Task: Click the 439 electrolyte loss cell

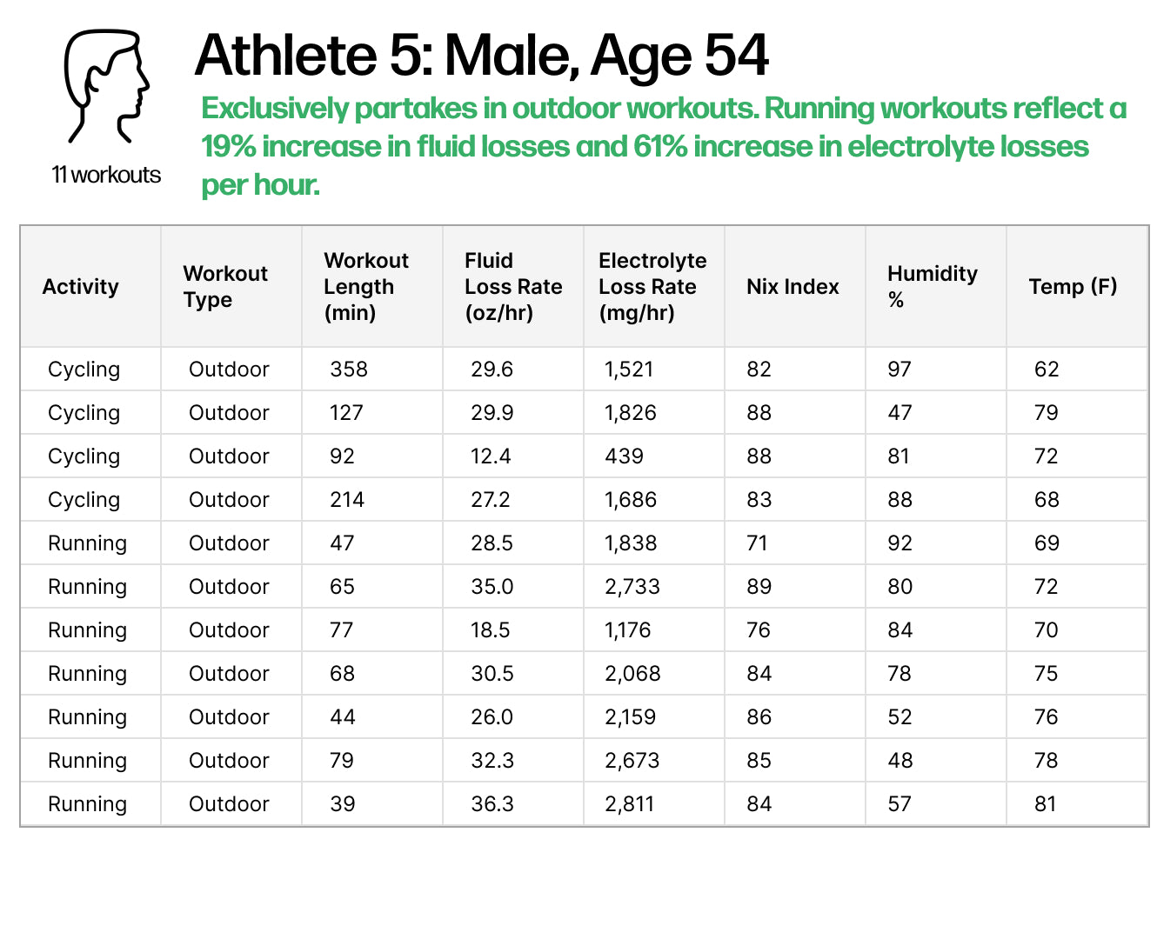Action: click(624, 456)
